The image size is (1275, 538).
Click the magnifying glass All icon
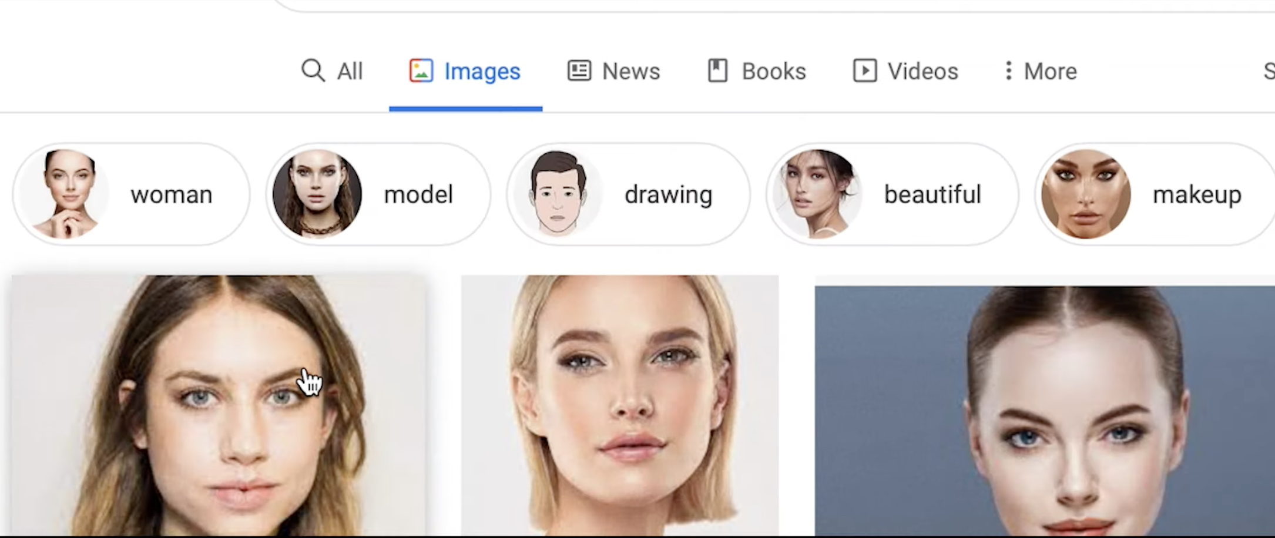(x=313, y=70)
